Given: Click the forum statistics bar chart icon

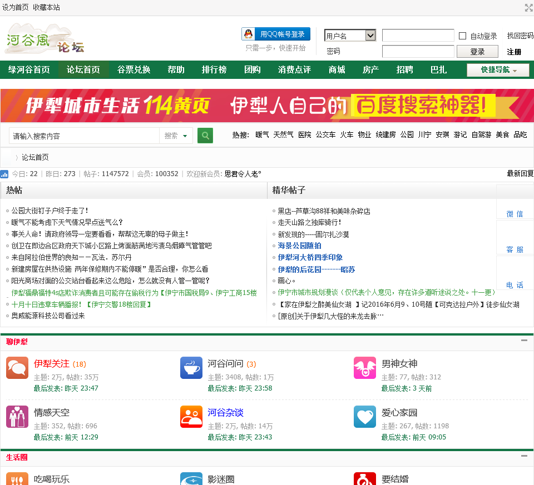Looking at the screenshot, I should pyautogui.click(x=4, y=174).
